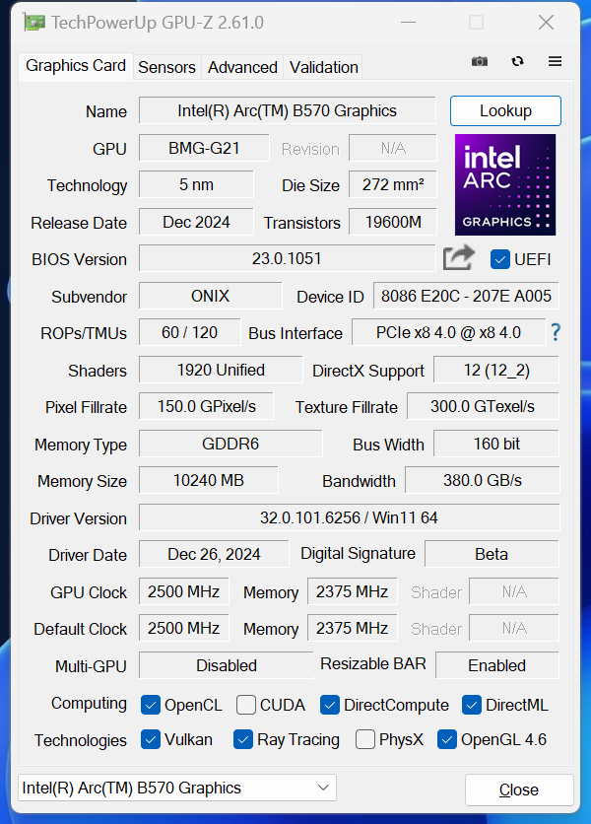Click the Name field showing Arc B570
Screen dimensions: 591x824
287,110
